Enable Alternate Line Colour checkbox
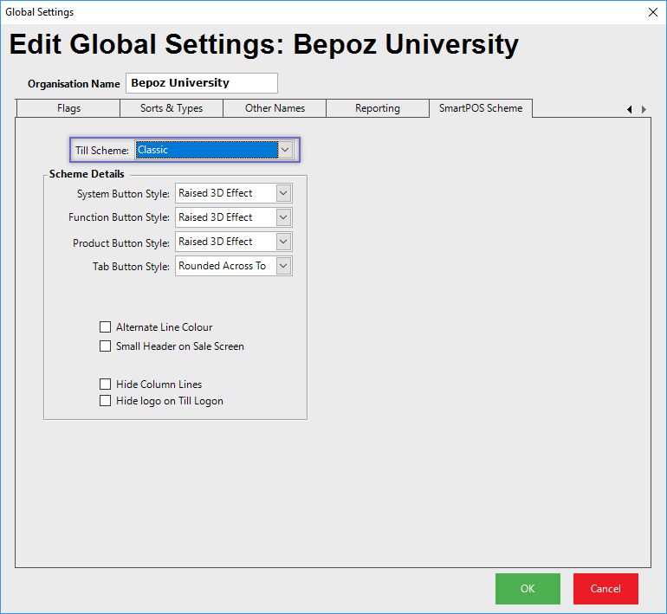 106,327
